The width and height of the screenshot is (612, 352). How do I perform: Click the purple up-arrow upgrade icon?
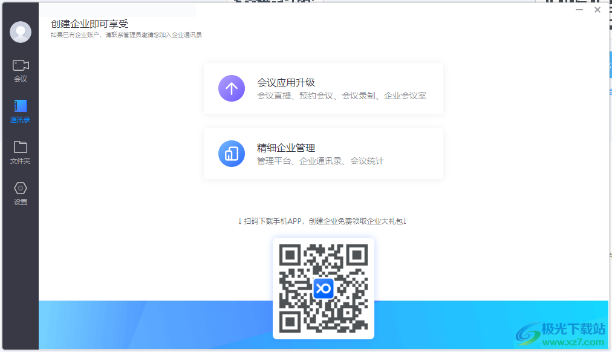tap(232, 88)
